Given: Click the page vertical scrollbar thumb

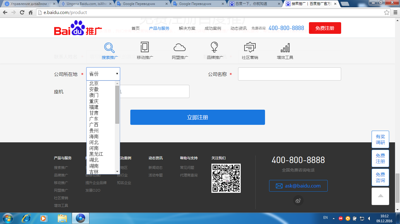Looking at the screenshot, I should [x=397, y=188].
